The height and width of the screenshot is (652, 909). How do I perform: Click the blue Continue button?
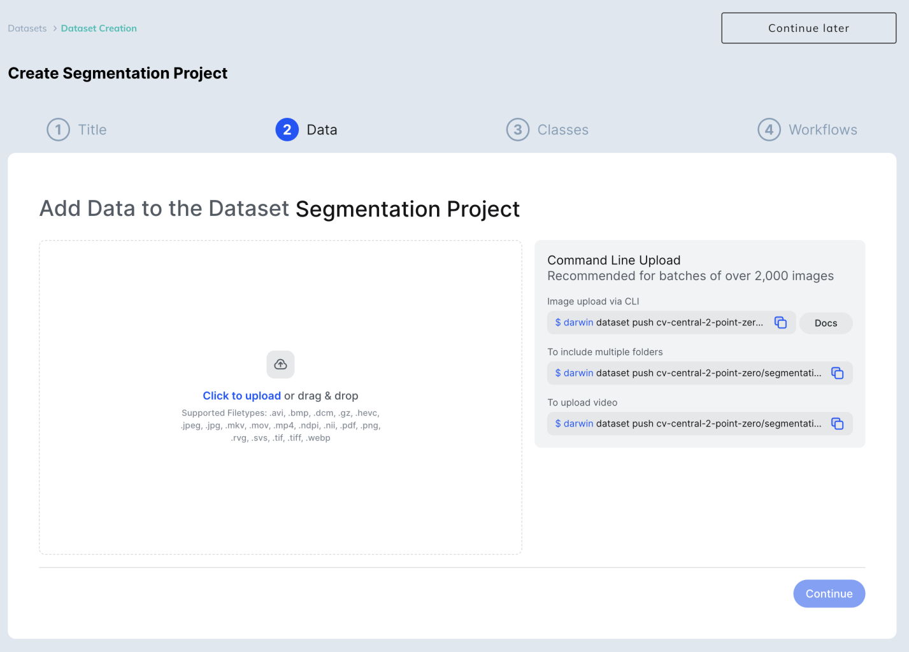(829, 593)
